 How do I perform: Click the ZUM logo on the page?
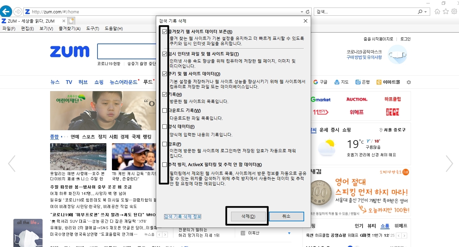(x=70, y=52)
